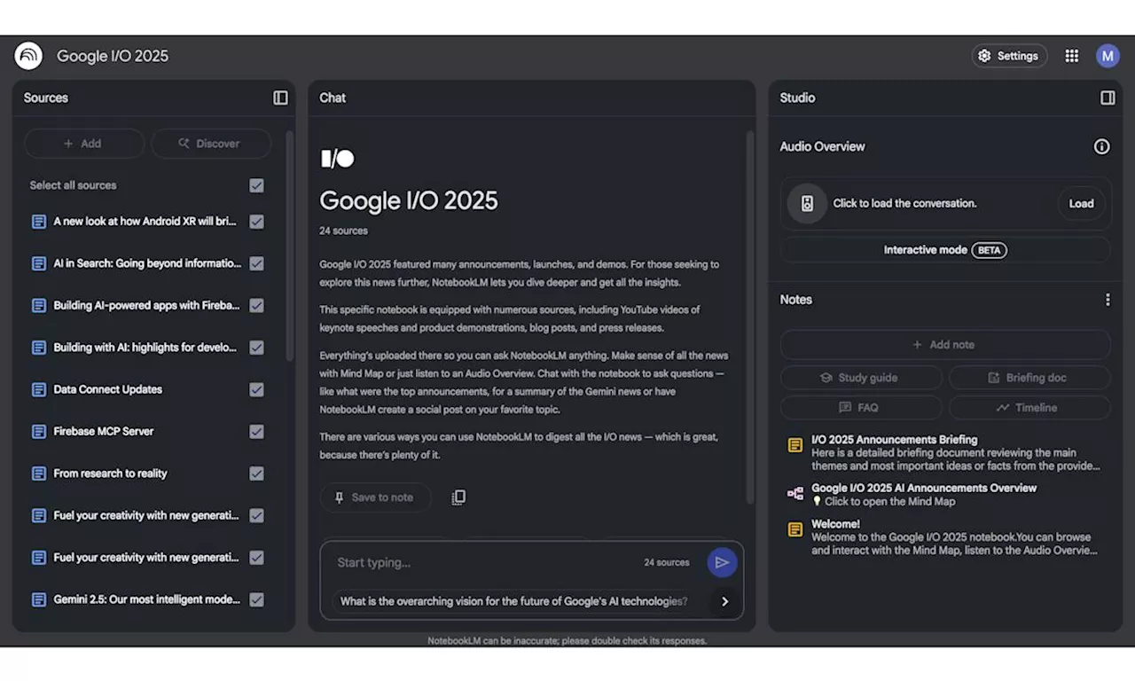This screenshot has height=681, width=1135.
Task: Open the Firebase MCP Server source
Action: 104,432
